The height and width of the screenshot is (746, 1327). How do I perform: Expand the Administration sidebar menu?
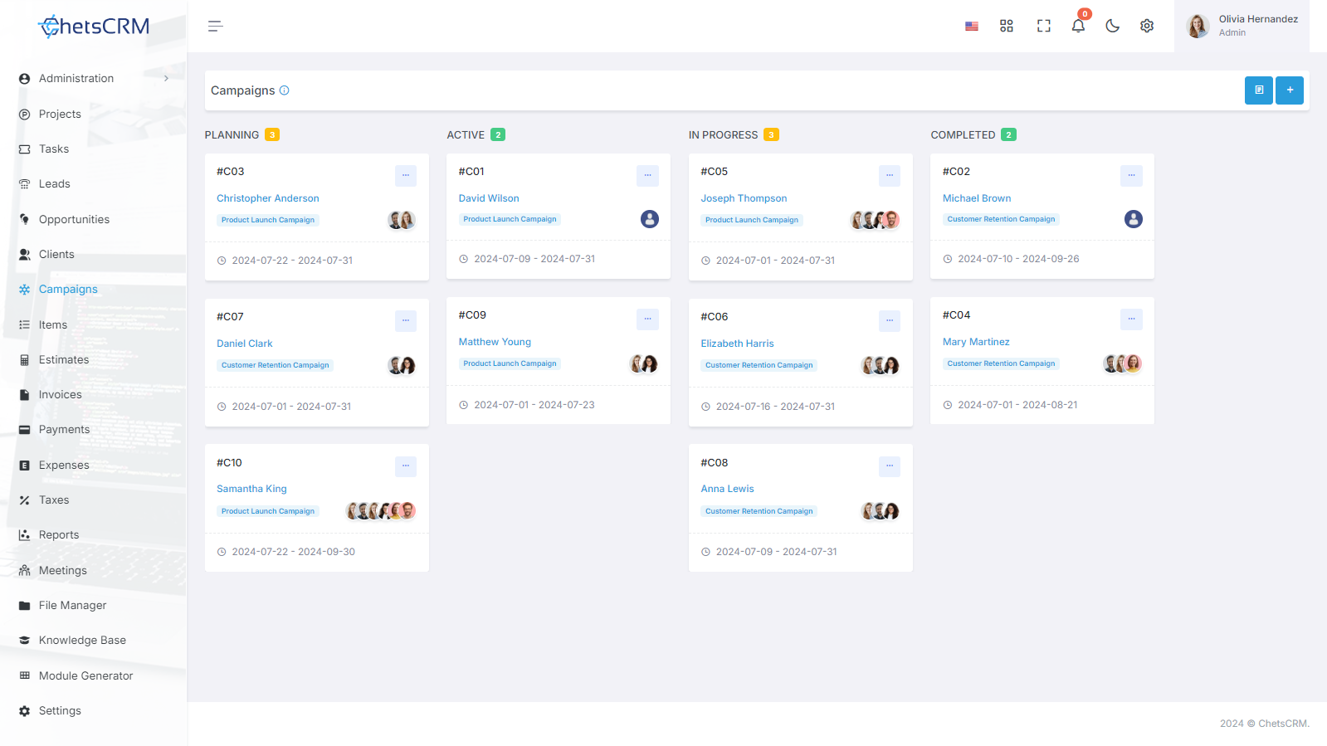coord(94,79)
